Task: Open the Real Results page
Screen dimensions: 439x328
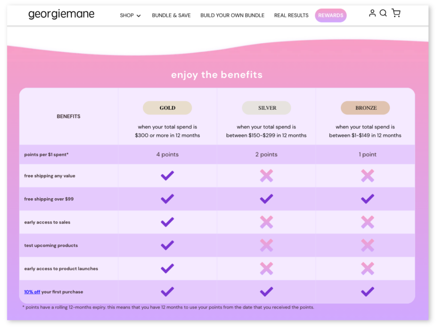Action: click(291, 15)
